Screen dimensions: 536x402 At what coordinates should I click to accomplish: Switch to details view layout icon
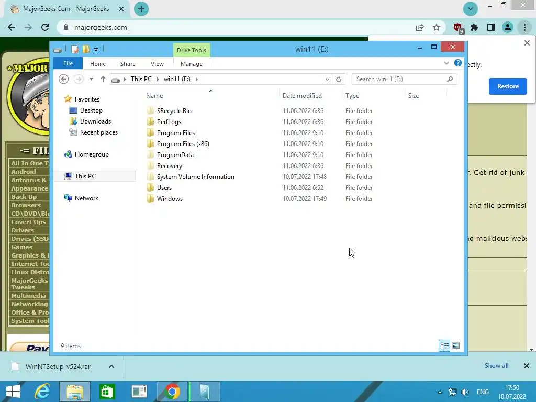pos(444,345)
